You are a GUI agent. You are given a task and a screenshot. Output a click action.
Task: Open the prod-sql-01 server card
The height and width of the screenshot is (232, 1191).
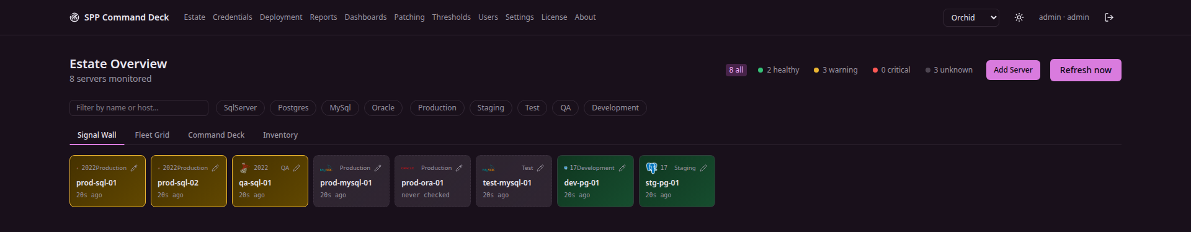pos(107,181)
